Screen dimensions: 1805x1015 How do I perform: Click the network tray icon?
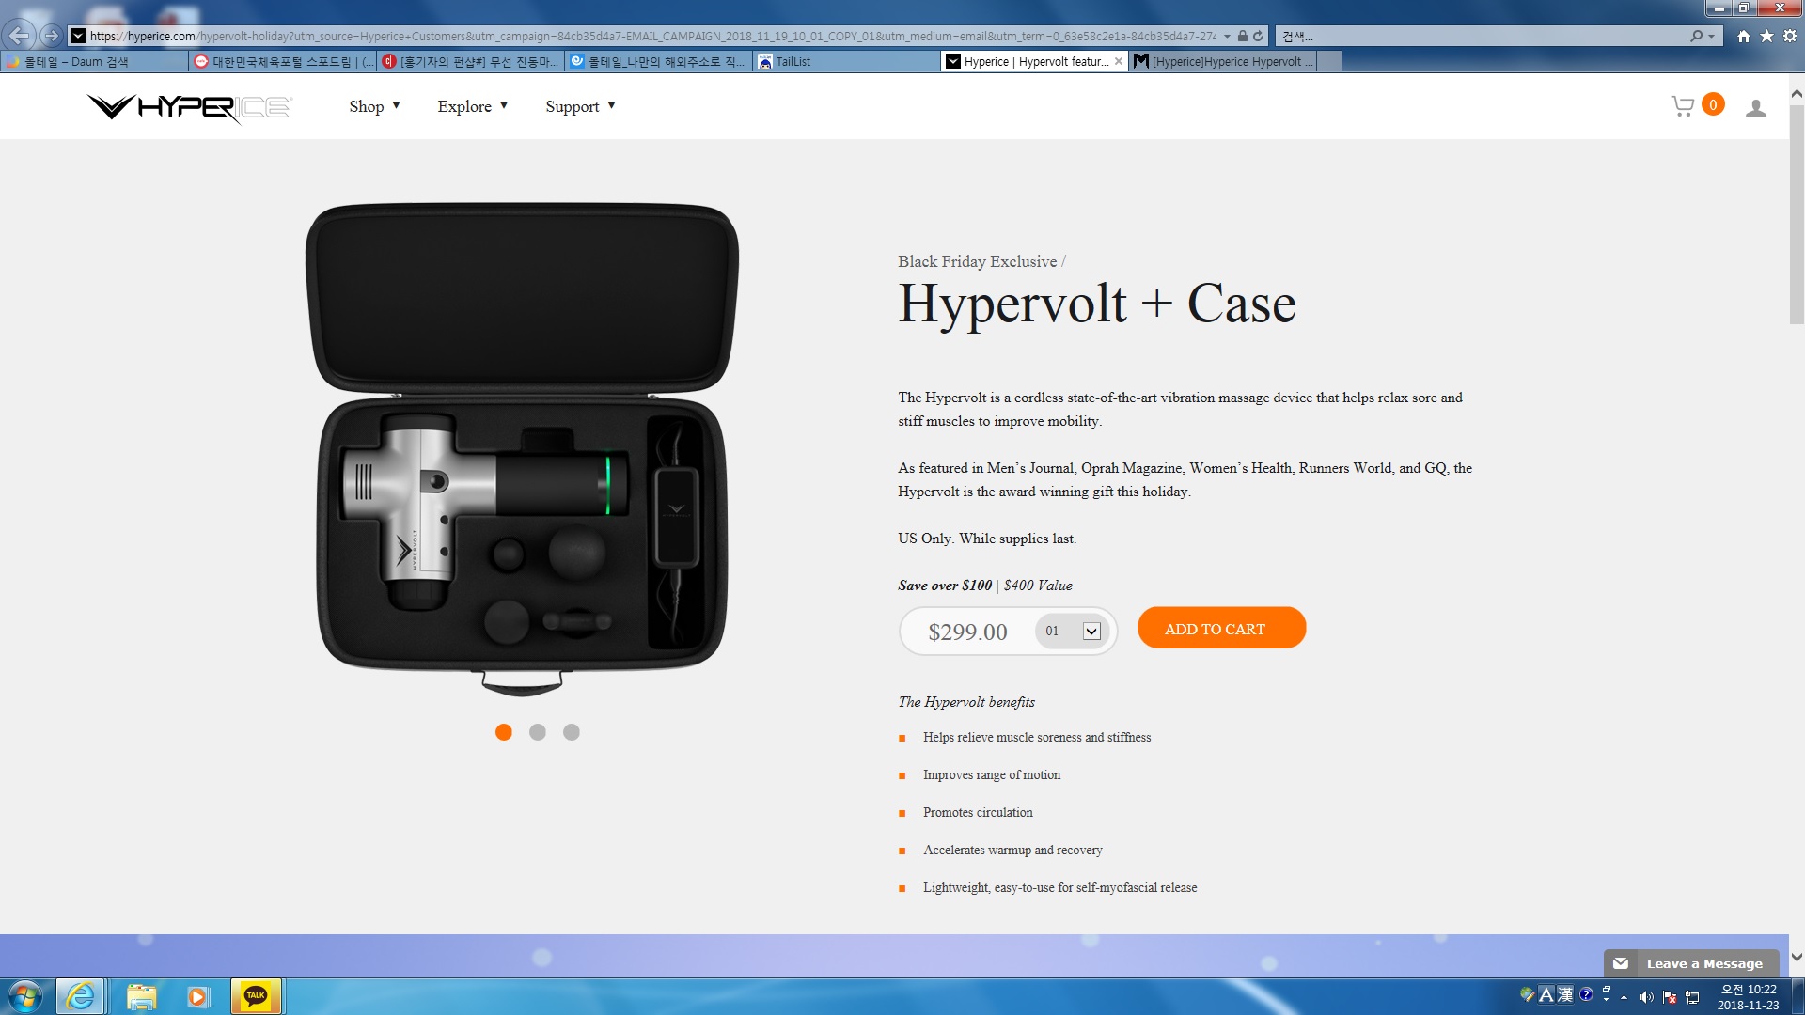click(x=1692, y=997)
